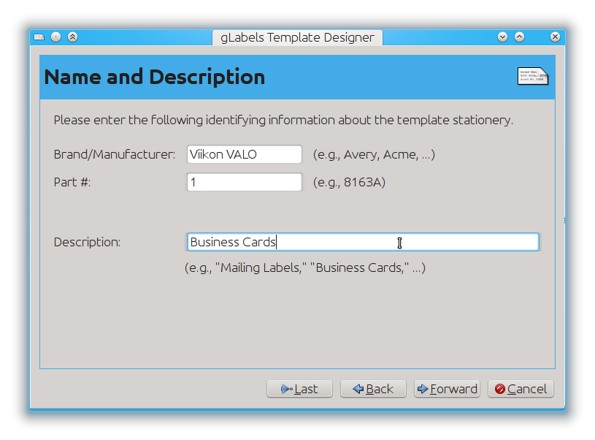Click the arrow icon on Last button
The width and height of the screenshot is (595, 440).
tap(286, 389)
